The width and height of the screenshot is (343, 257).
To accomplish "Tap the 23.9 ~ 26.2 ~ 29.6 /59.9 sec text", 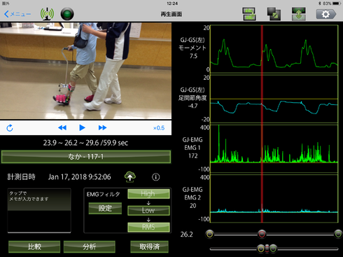I will [85, 143].
